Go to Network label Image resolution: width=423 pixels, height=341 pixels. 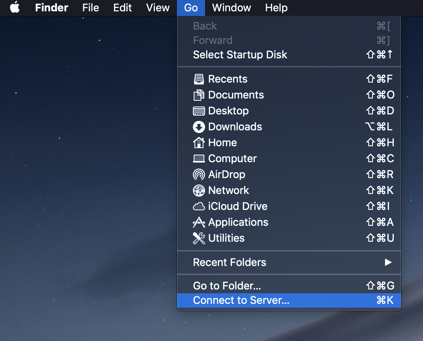tap(229, 190)
